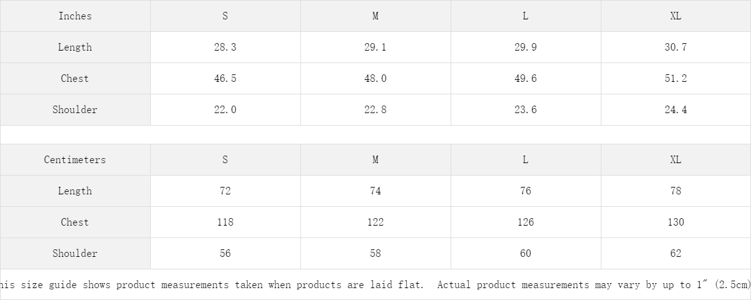Click the 56 shoulder value
Image resolution: width=751 pixels, height=300 pixels.
pos(225,254)
